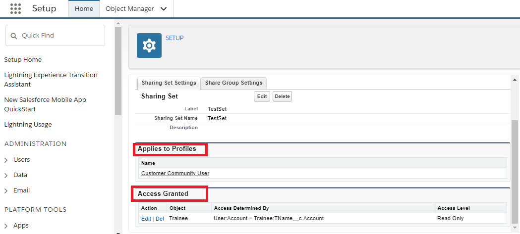
Task: Click the Applies to Profiles heading
Action: pyautogui.click(x=167, y=149)
